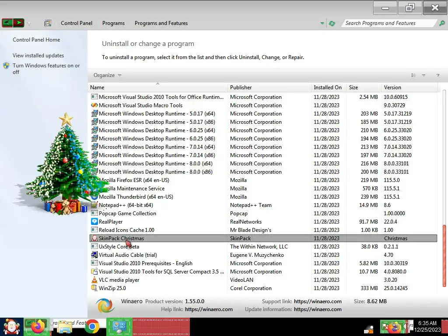Viewport: 448px width, 336px height.
Task: Click the vertical scrollbar thumb of program list
Action: tap(444, 256)
